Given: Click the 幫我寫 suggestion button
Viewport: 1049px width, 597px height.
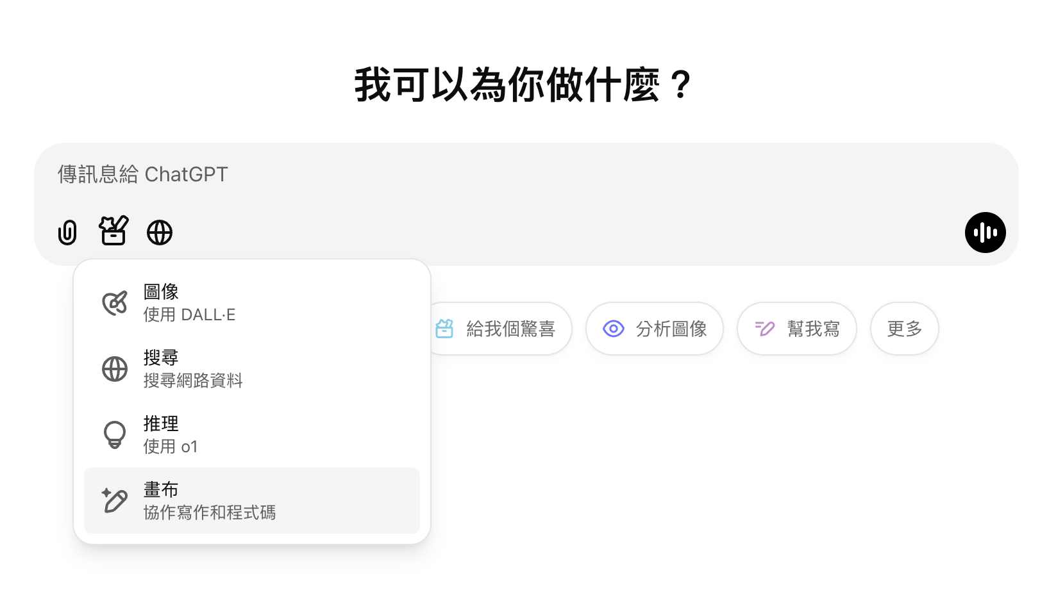Looking at the screenshot, I should click(796, 329).
